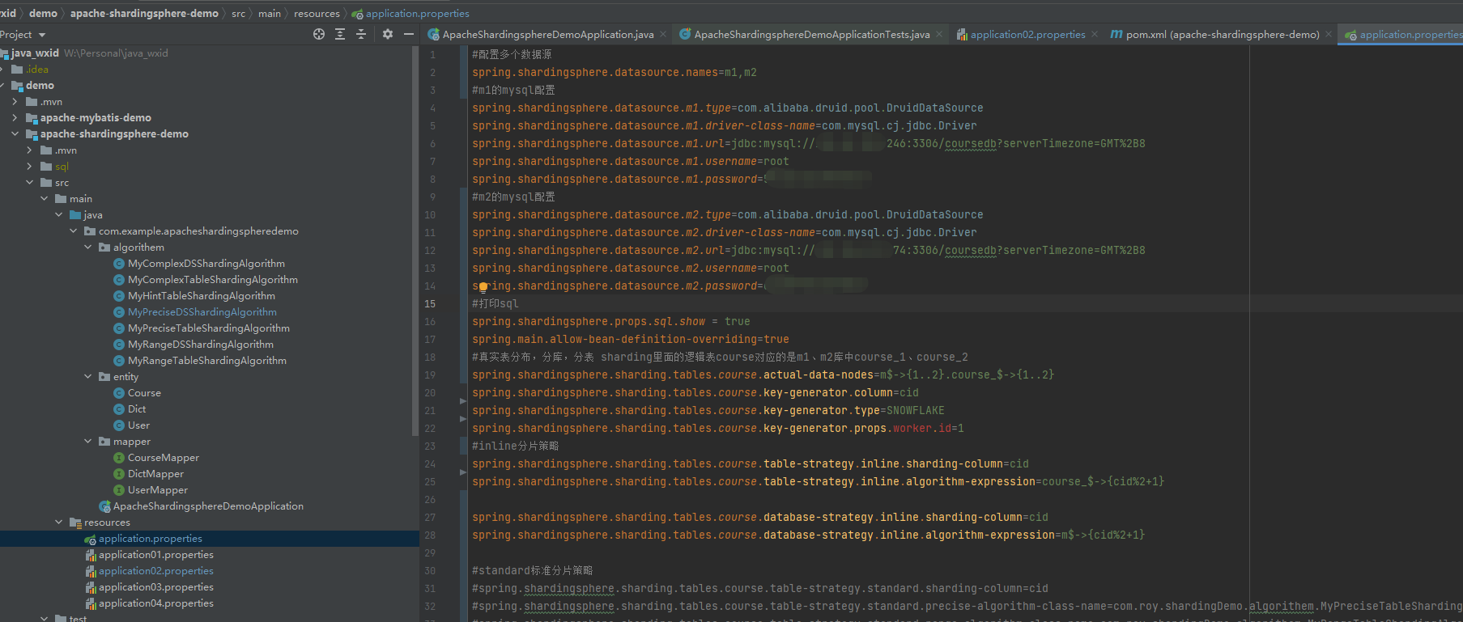Open application03.properties file
The image size is (1463, 622).
[x=156, y=587]
